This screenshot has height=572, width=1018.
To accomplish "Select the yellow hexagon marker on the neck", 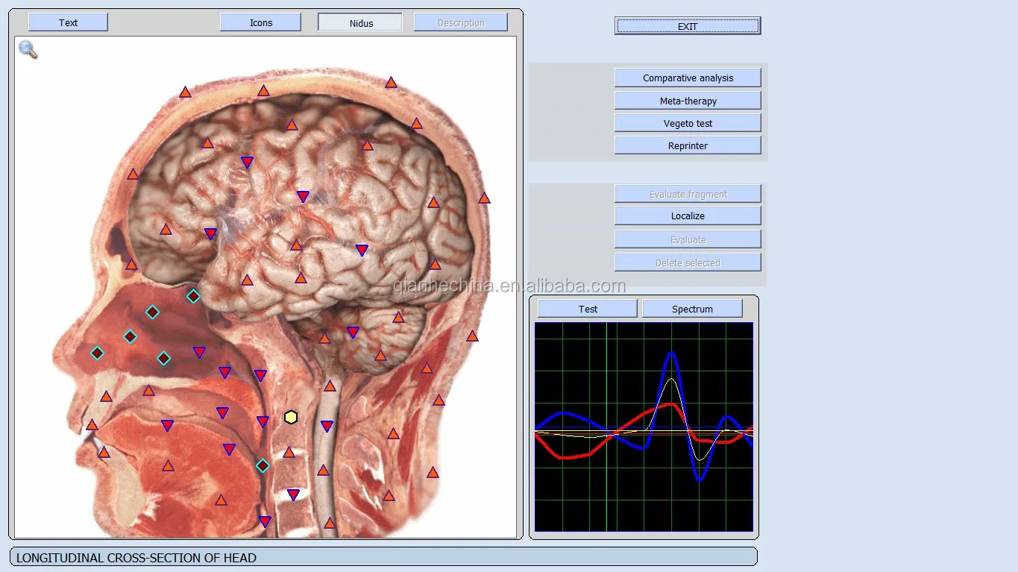I will point(291,418).
